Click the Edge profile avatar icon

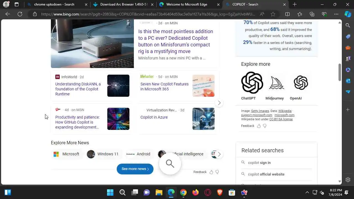[x=6, y=4]
